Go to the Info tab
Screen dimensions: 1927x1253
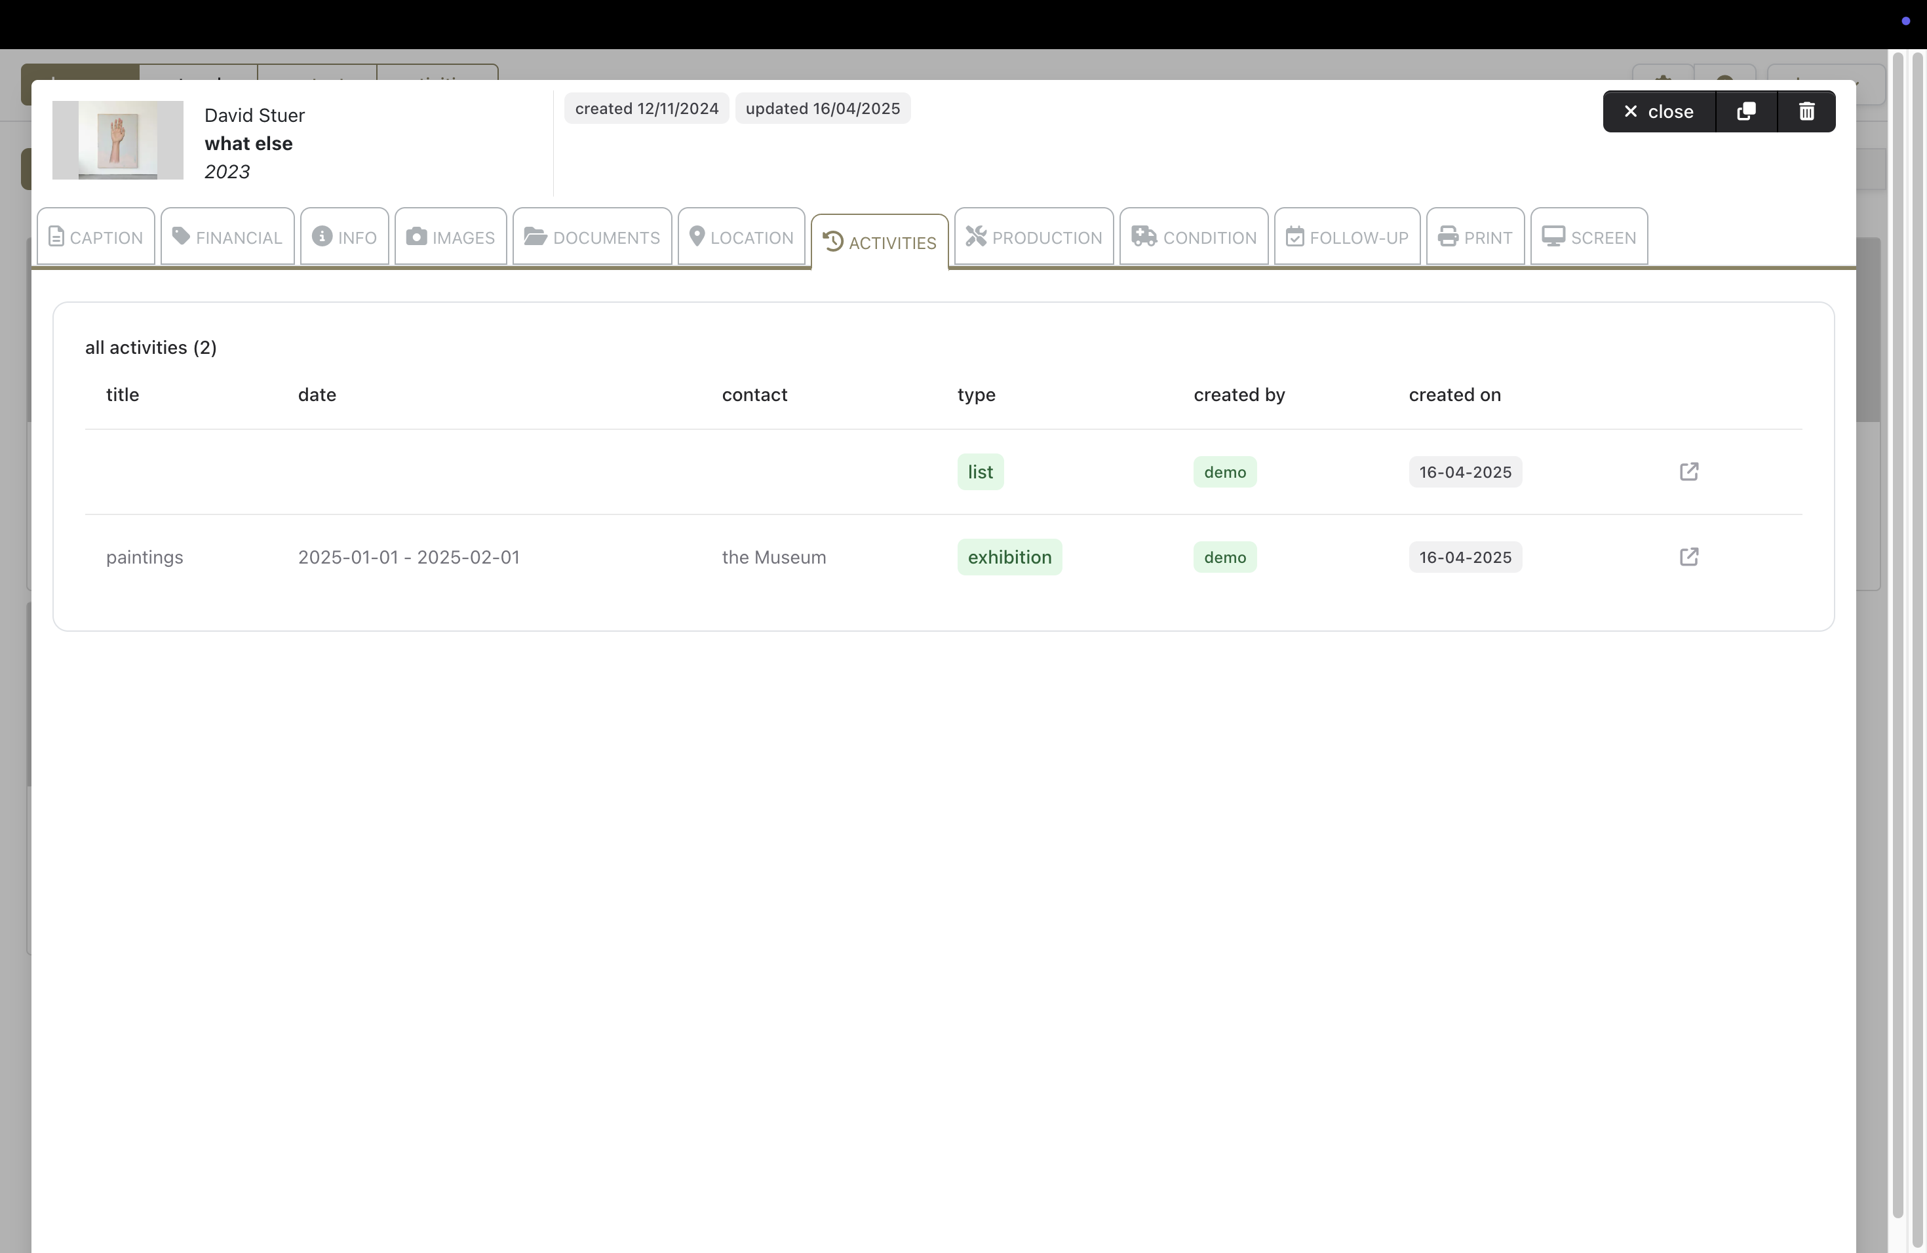tap(345, 237)
